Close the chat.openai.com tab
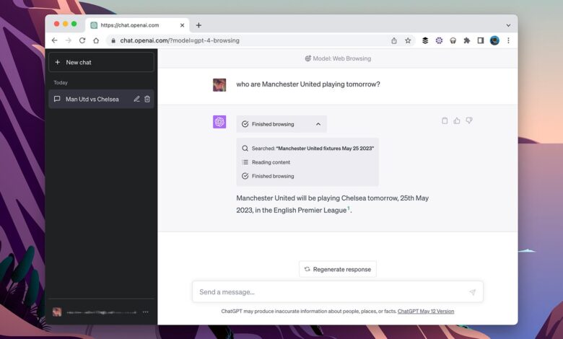Image resolution: width=563 pixels, height=339 pixels. point(182,25)
